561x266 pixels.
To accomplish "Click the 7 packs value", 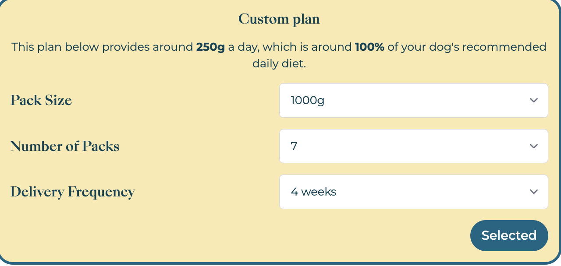I will (294, 146).
